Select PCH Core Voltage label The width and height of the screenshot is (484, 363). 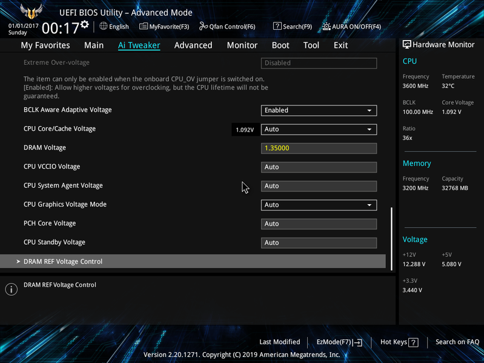[50, 223]
